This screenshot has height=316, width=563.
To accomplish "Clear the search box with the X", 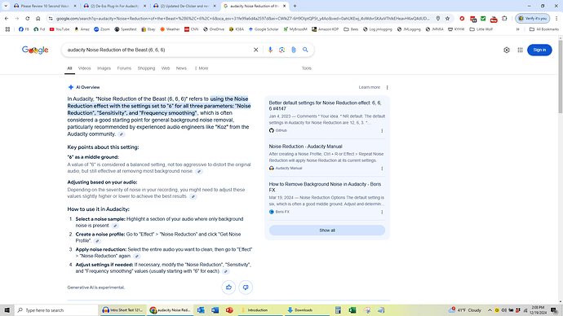I will (255, 50).
